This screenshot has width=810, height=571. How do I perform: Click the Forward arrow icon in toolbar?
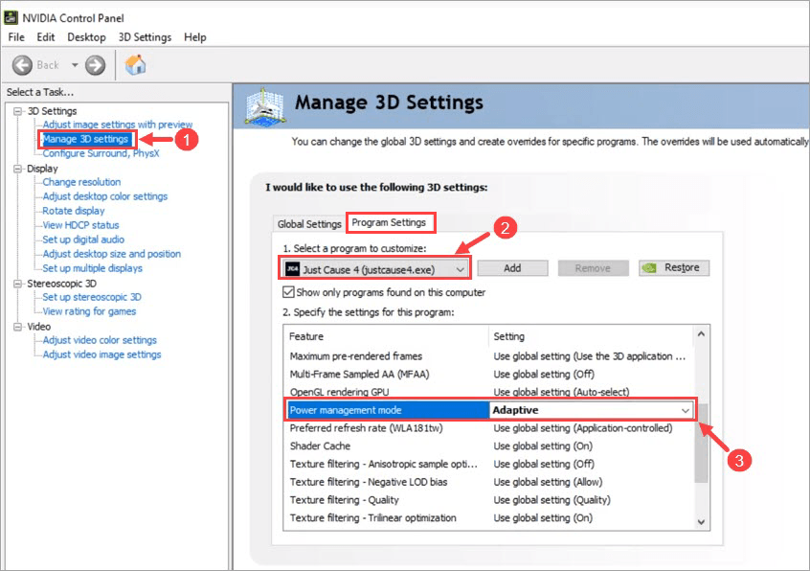coord(95,65)
